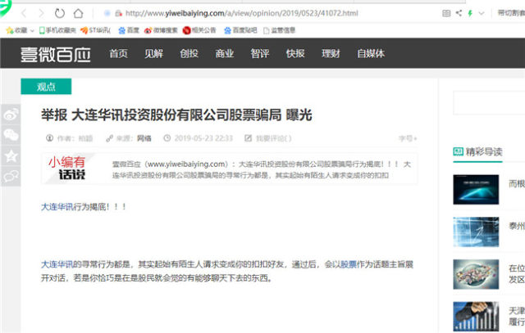Open the first 精彩导读 article thumbnail
Image resolution: width=525 pixels, height=333 pixels.
[x=476, y=189]
